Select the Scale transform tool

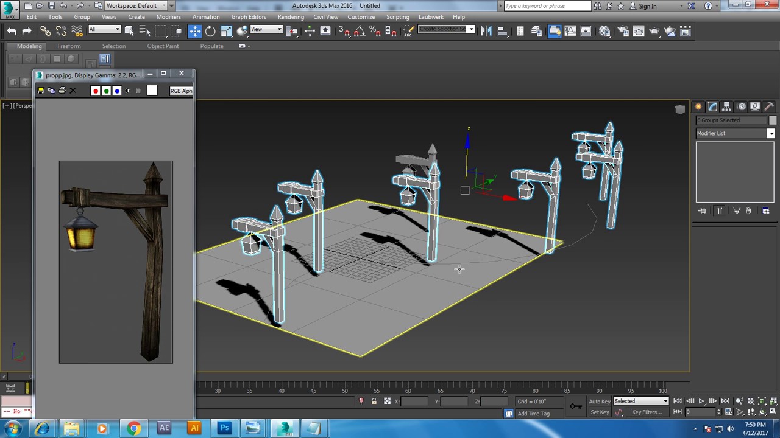[226, 31]
